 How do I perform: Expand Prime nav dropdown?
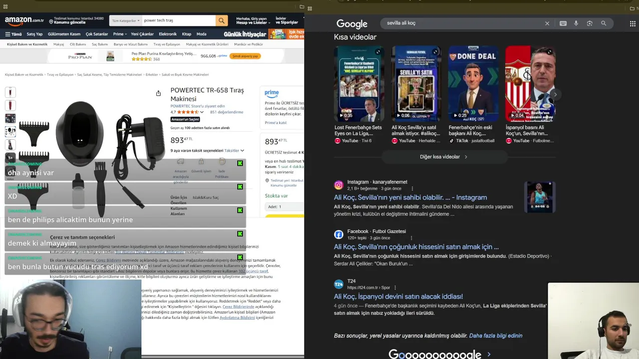coord(119,34)
